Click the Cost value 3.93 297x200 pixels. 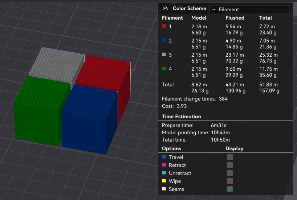click(x=182, y=106)
